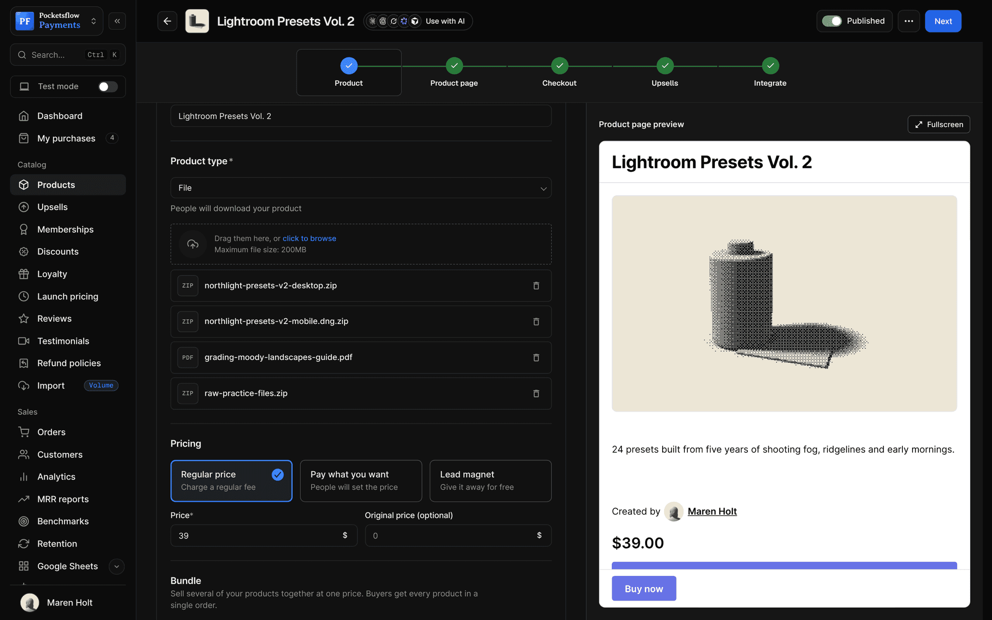Image resolution: width=992 pixels, height=620 pixels.
Task: Go to the Integrate step
Action: [770, 73]
